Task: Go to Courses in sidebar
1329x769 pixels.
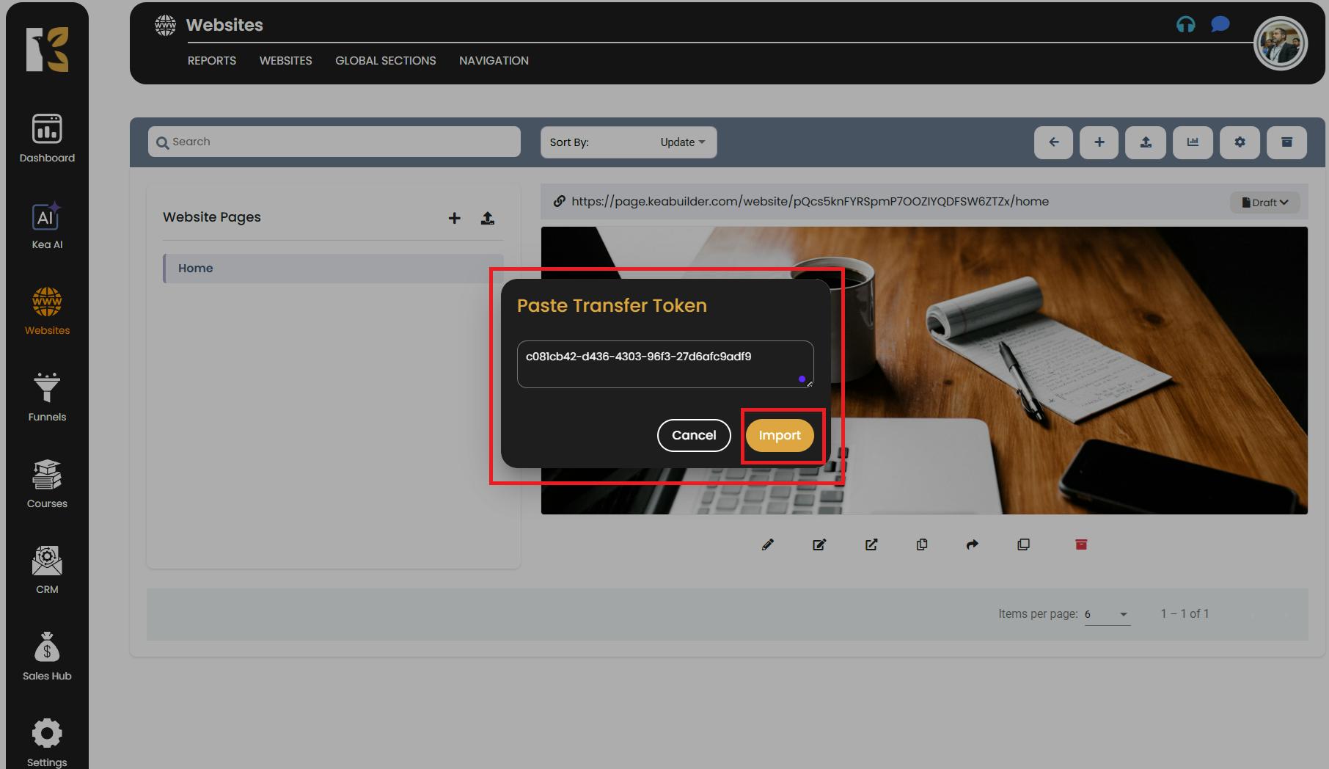Action: [x=47, y=484]
